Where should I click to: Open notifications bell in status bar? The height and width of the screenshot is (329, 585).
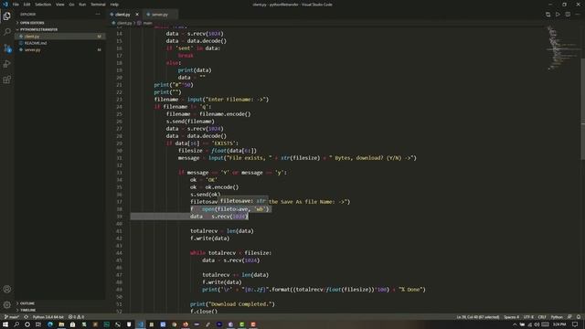tap(579, 317)
